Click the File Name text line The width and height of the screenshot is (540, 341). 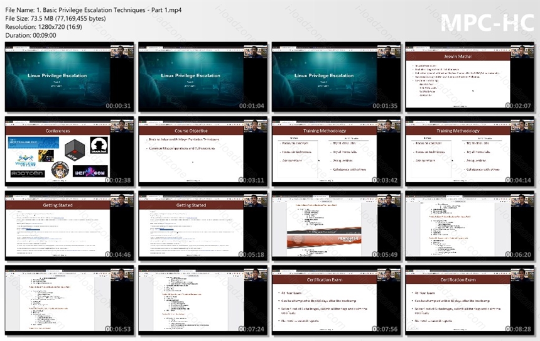click(94, 10)
